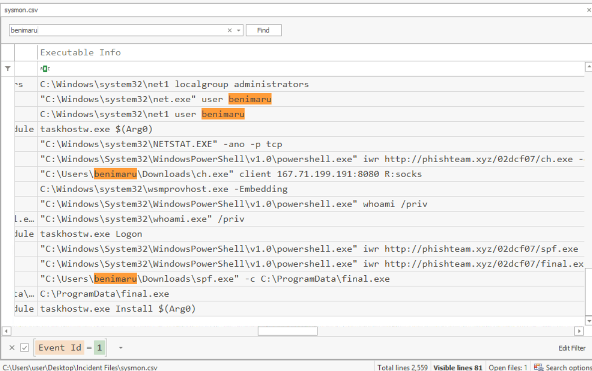Screen dimensions: 592x371
Task: Select the sysmon.csv tab
Action: (x=21, y=10)
